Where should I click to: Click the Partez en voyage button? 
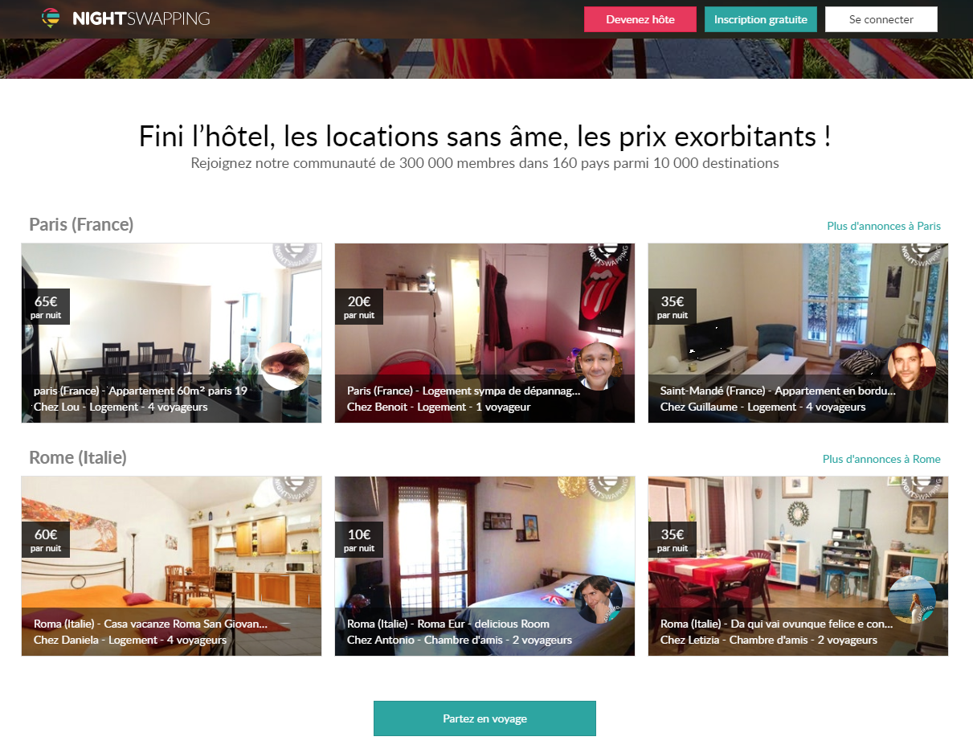click(x=484, y=718)
